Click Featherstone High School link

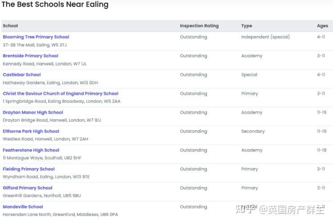(x=31, y=150)
